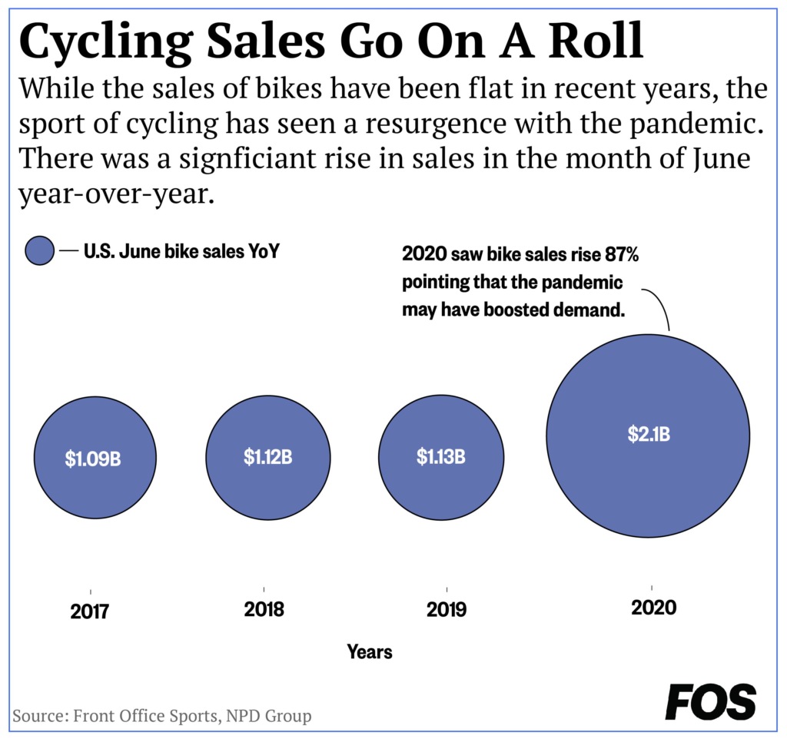
Task: Select the $1.13B bubble for 2019
Action: tap(441, 457)
